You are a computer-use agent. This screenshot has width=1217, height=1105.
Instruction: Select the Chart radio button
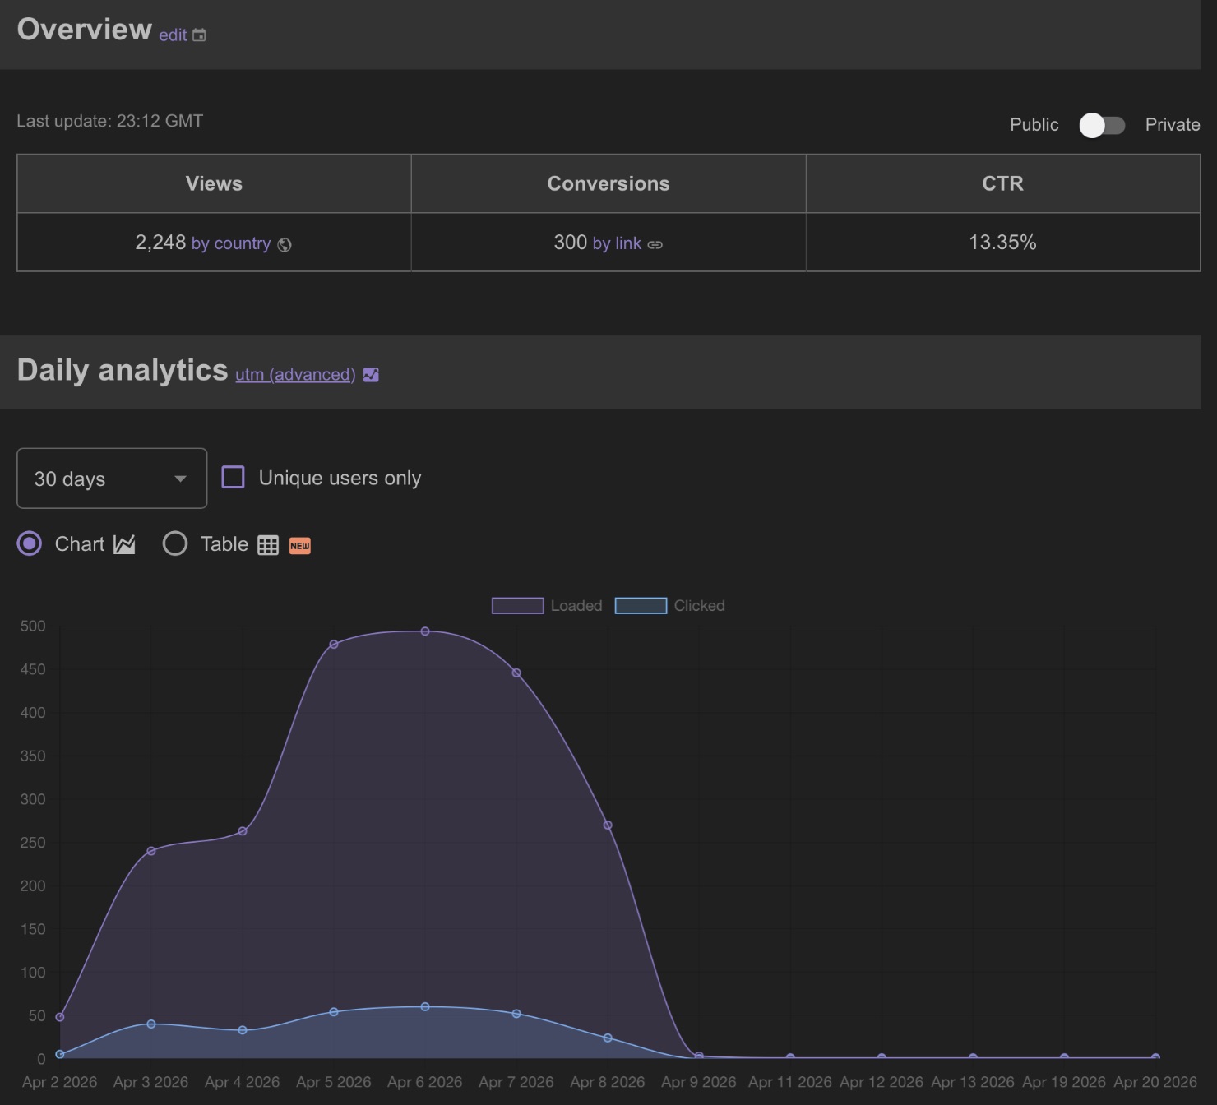[30, 543]
